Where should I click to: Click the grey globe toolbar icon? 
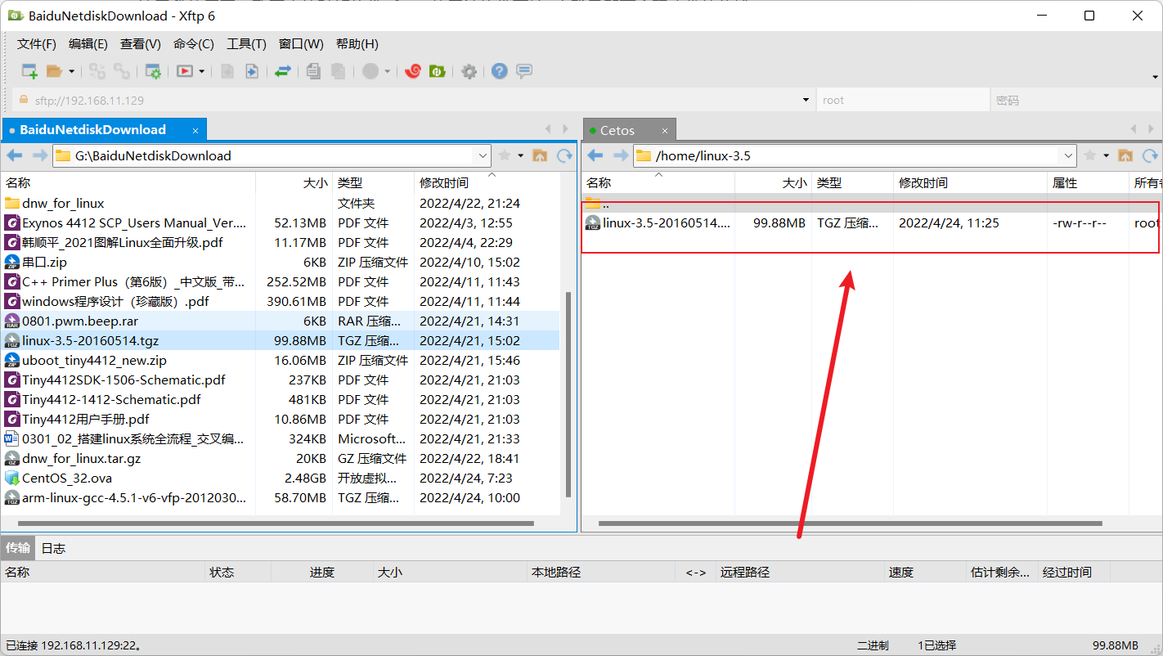point(370,71)
